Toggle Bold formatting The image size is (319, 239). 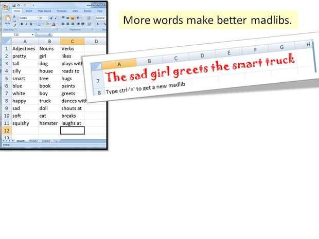22,24
